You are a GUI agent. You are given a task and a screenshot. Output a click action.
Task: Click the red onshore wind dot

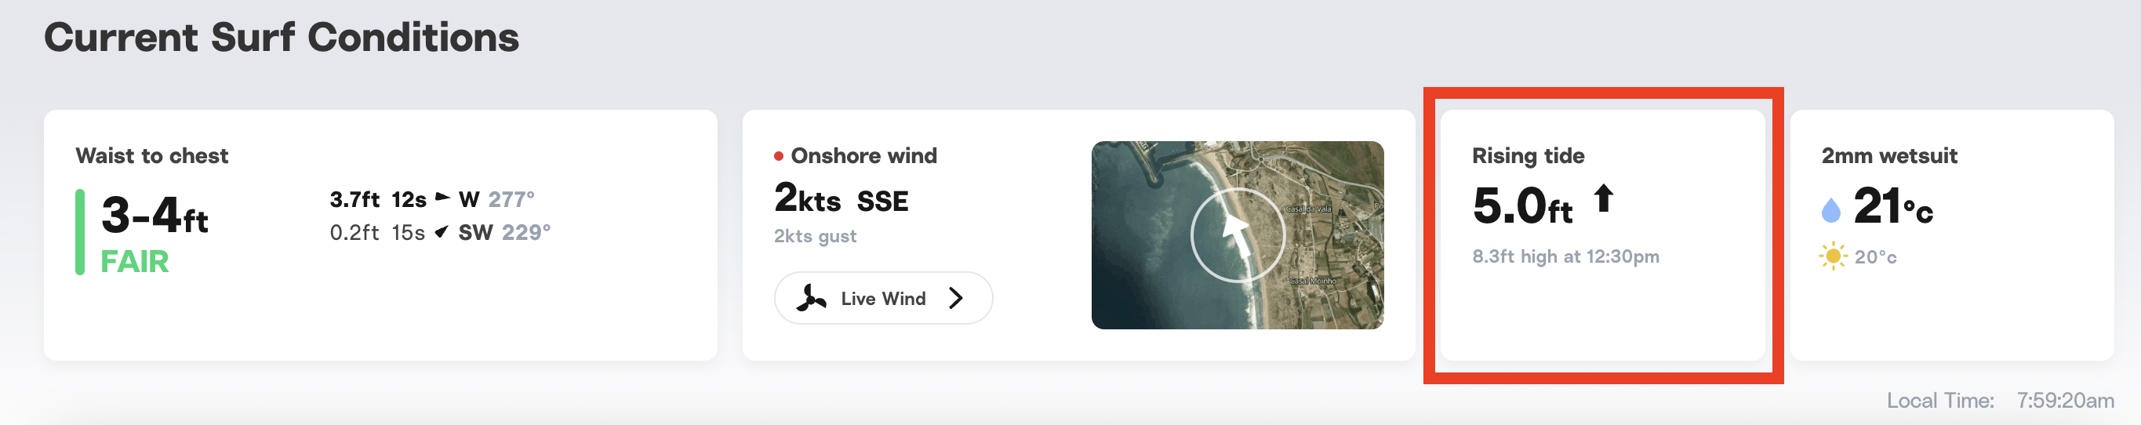tap(779, 155)
